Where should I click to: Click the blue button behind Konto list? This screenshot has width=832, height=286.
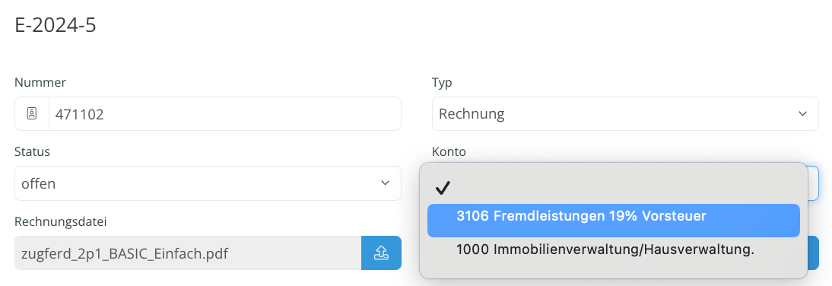coord(813,253)
